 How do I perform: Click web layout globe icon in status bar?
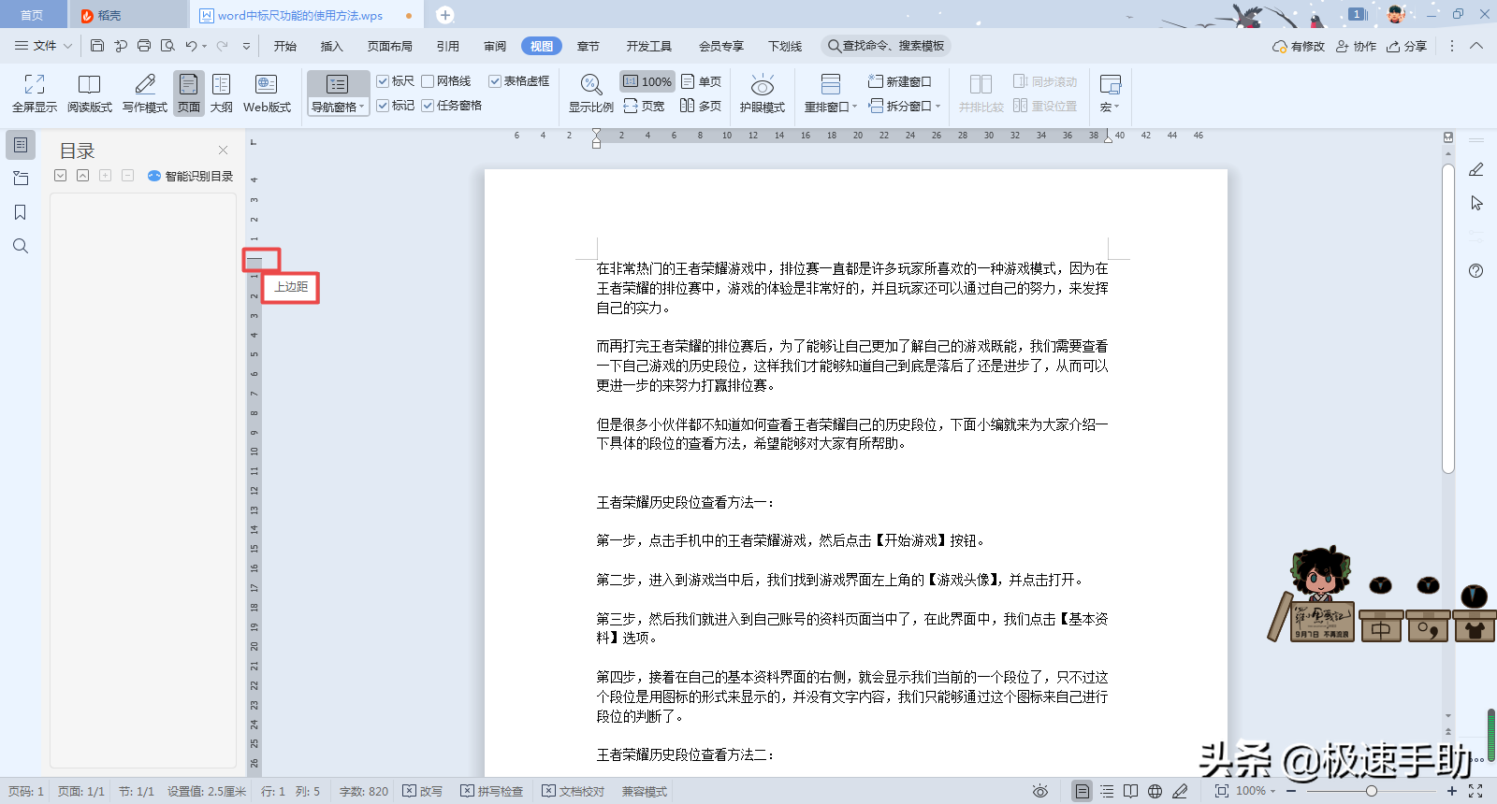click(1155, 791)
